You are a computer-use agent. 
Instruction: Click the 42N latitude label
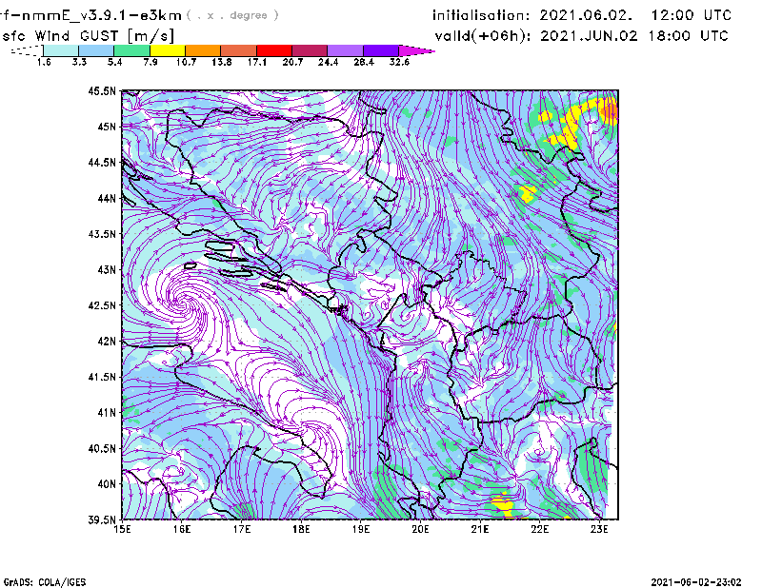click(107, 341)
